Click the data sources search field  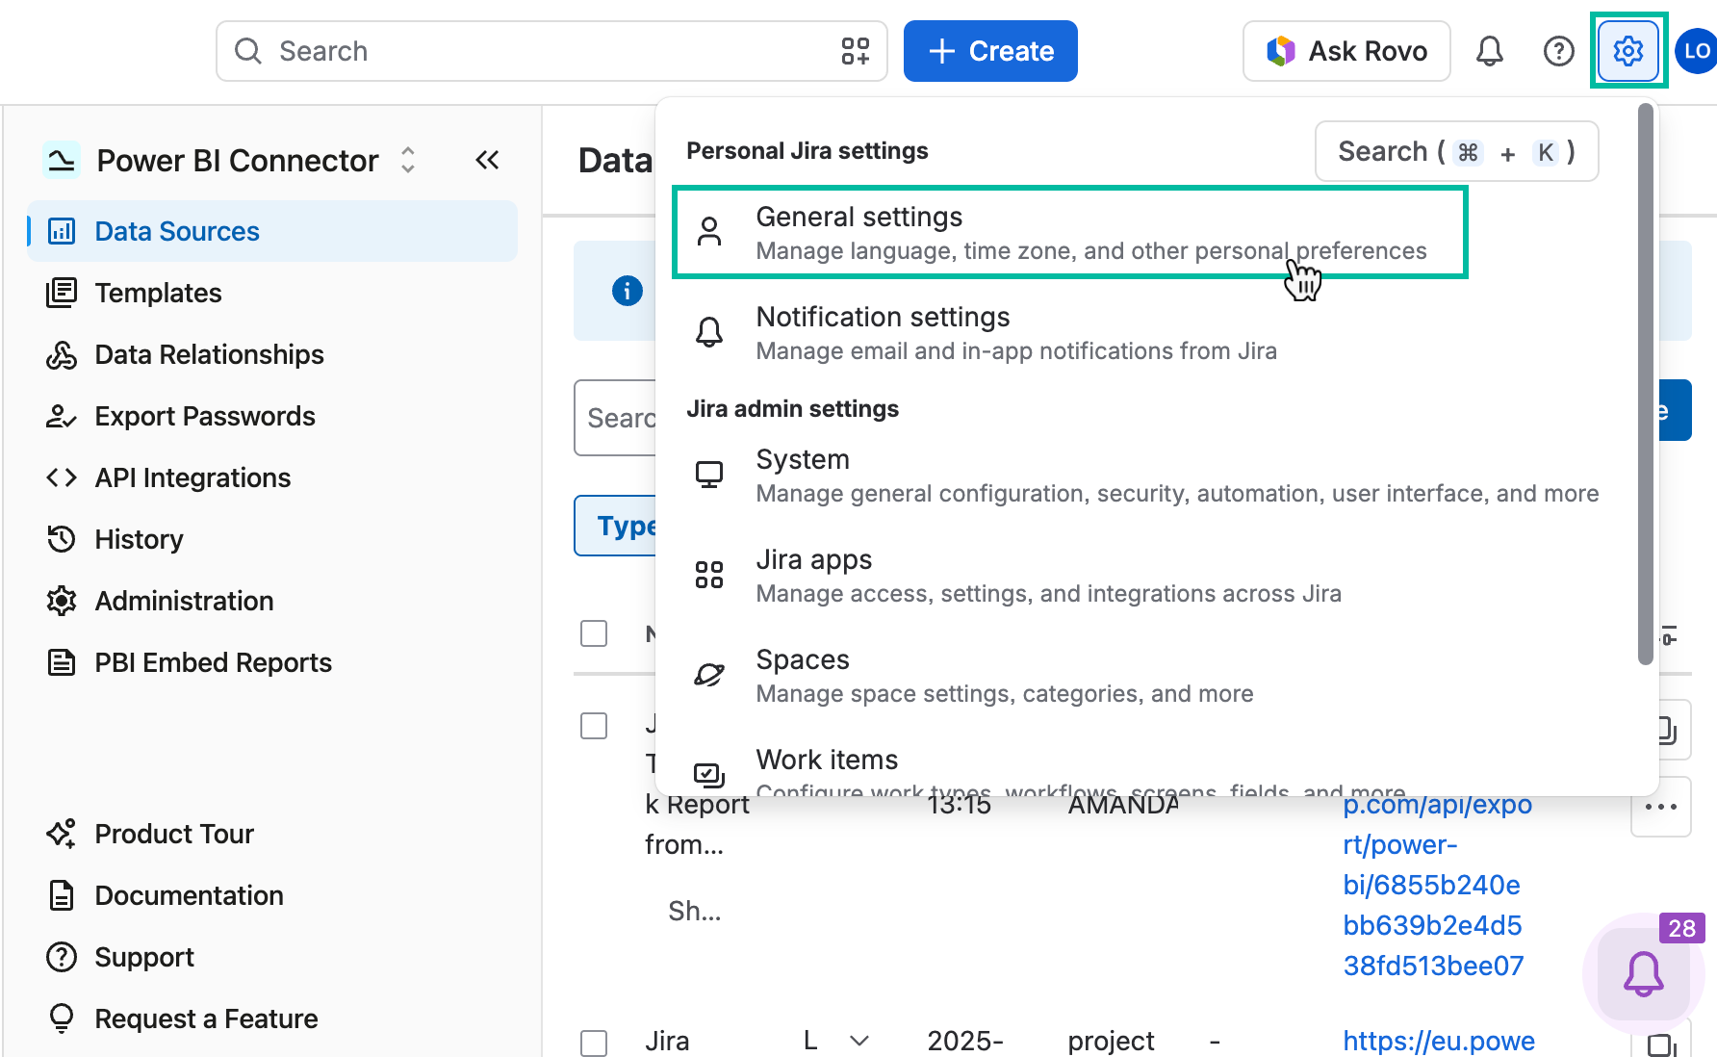(x=616, y=418)
